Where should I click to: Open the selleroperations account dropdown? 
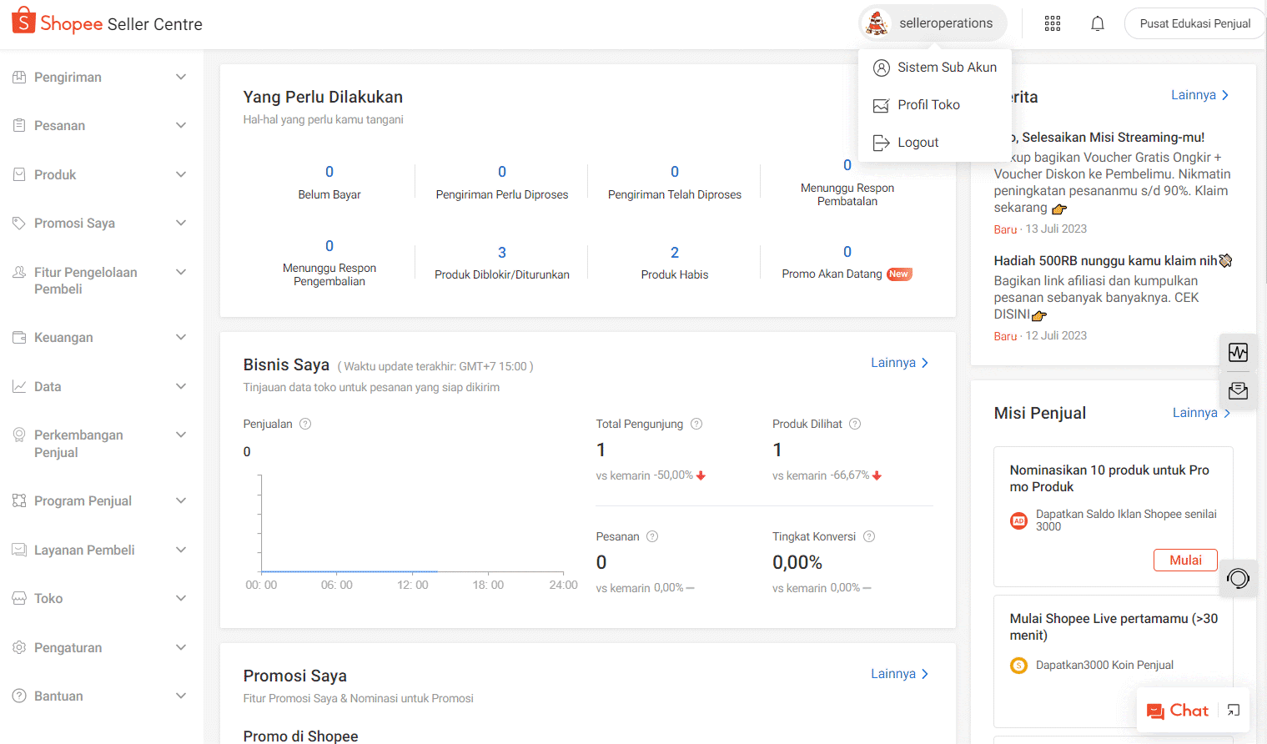pyautogui.click(x=933, y=23)
